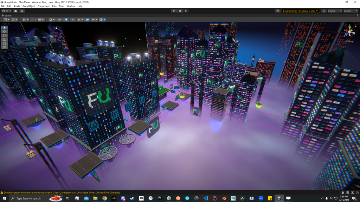Select the Move tool in scene overlay
The height and width of the screenshot is (202, 360).
pyautogui.click(x=5, y=31)
